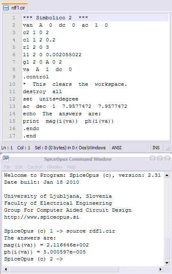The image size is (172, 274).
Task: Open the Window menu in SpiceOpus
Action: point(54,167)
